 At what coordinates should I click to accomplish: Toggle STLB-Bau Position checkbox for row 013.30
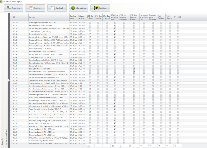[90, 23]
